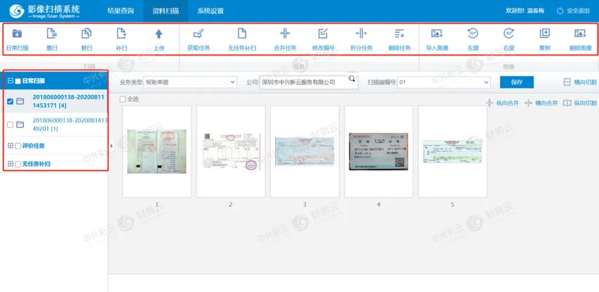Expand the 无任务补扫 tree node
Screen dimensions: 599x292
(11, 164)
